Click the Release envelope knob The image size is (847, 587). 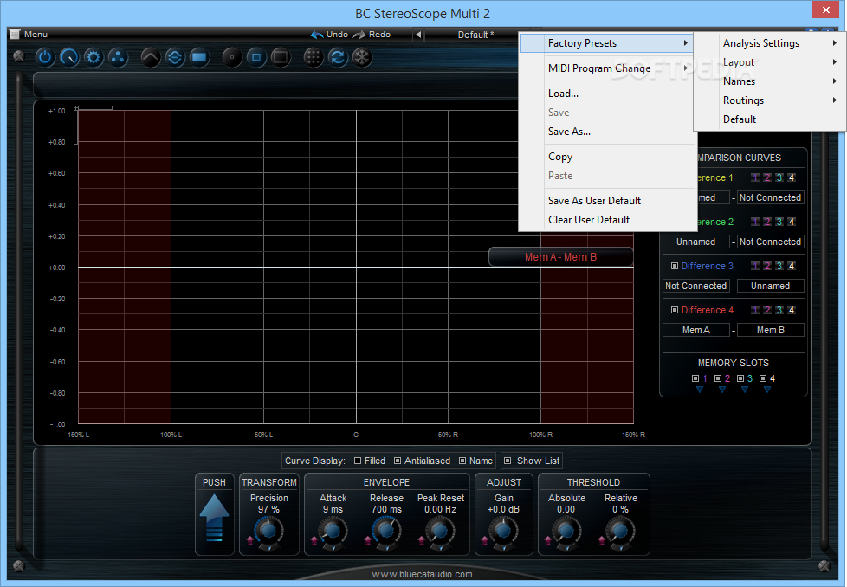[x=386, y=532]
